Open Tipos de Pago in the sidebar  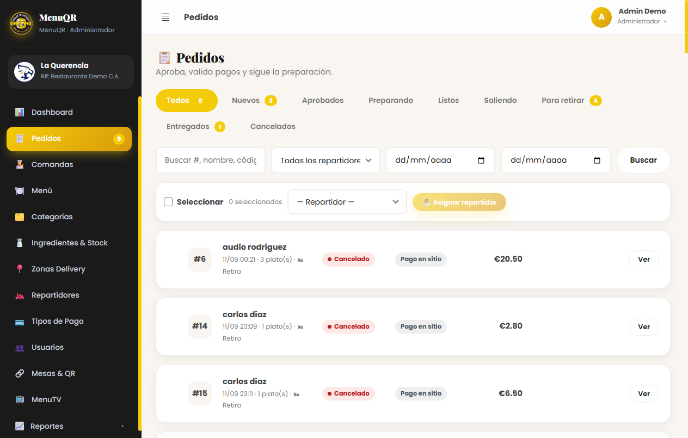69,321
